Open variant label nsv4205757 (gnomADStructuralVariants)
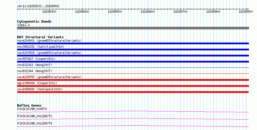257x130 pixels. click(x=49, y=77)
